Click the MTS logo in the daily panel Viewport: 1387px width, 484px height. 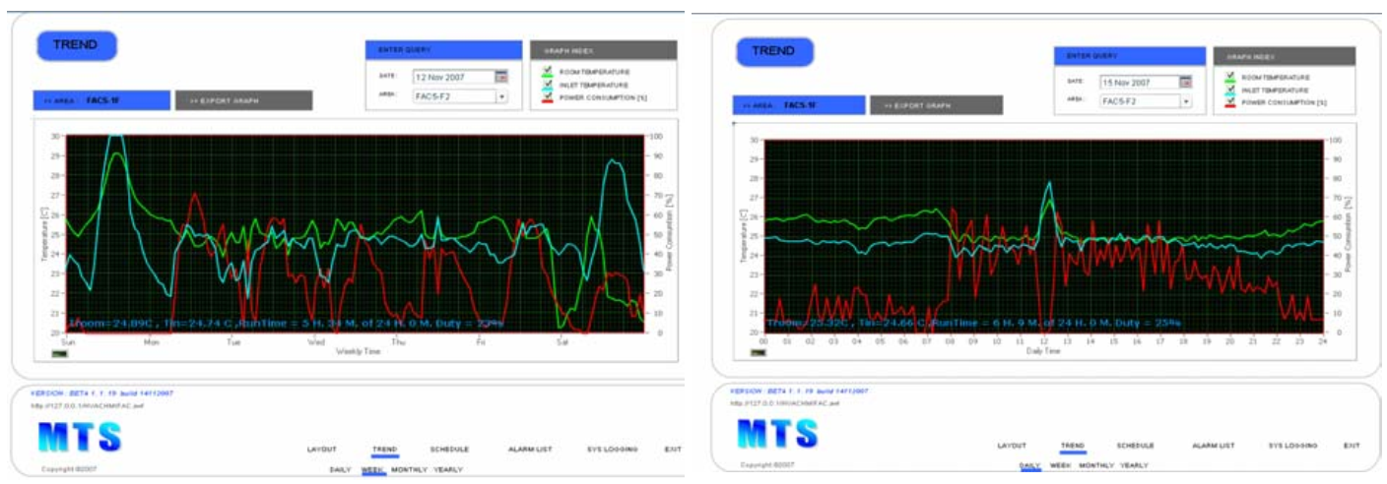point(777,433)
